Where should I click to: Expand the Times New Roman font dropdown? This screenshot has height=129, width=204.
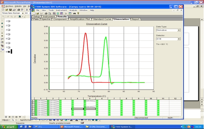click(23, 13)
